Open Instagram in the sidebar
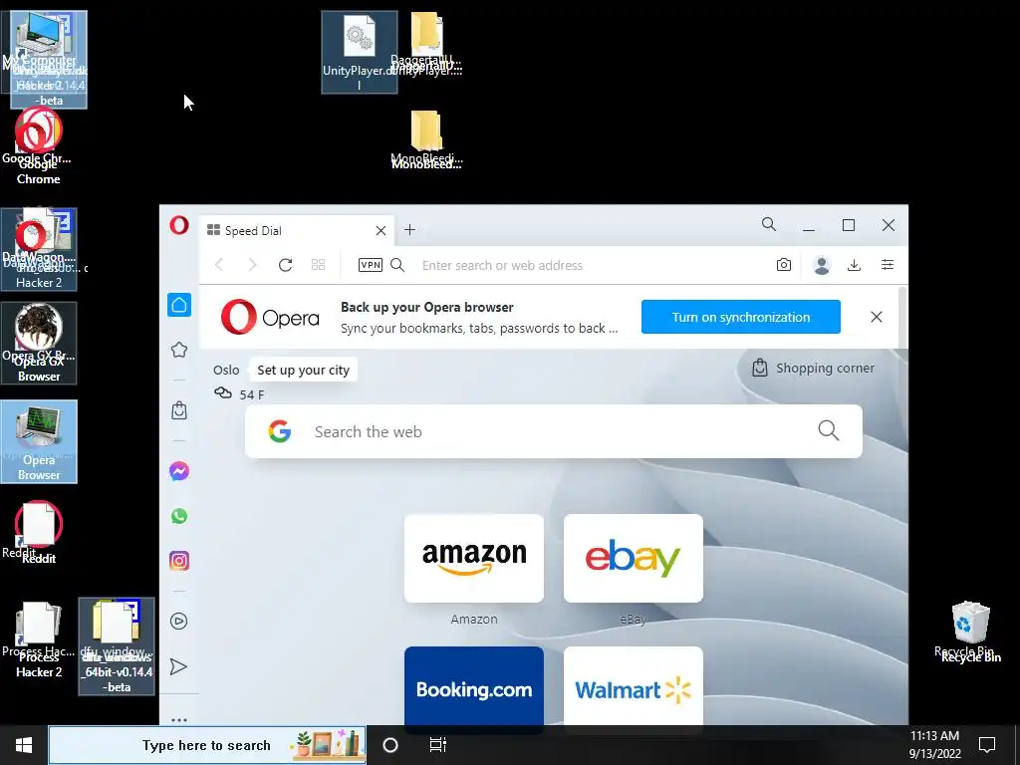The image size is (1020, 765). [x=179, y=561]
